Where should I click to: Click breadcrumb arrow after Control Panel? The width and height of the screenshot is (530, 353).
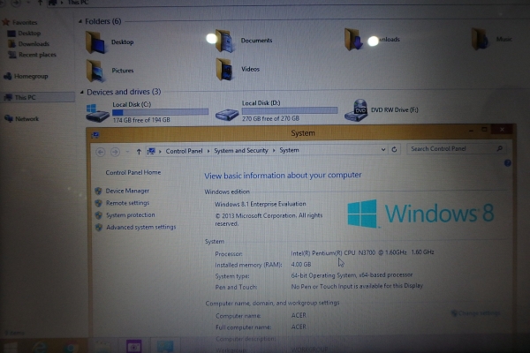pos(208,151)
